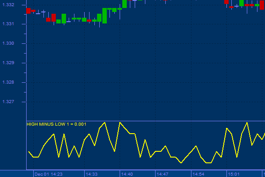This screenshot has height=177, width=265.
Task: Click the Dec 01 14:23 time label
Action: pos(48,174)
